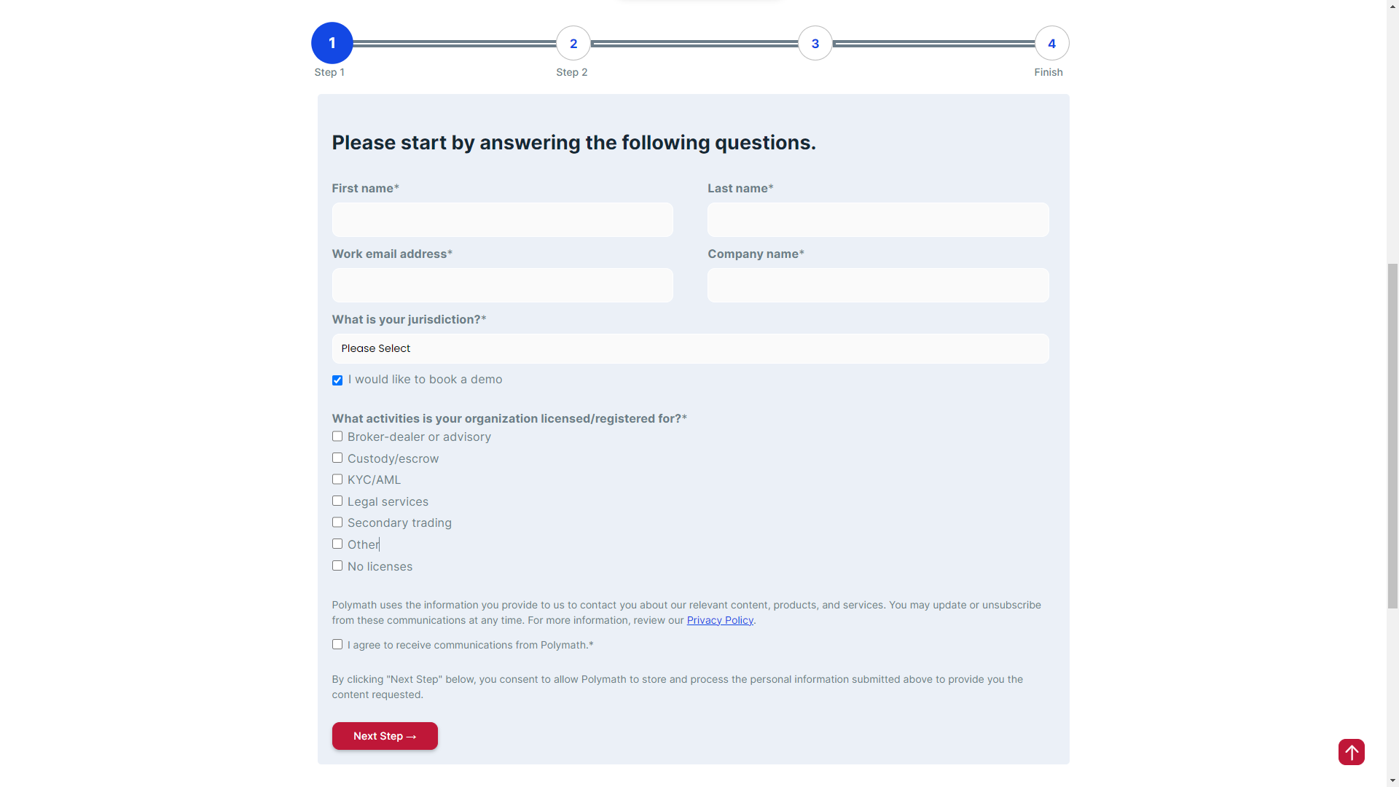Screen dimensions: 1399x787
Task: Select step 3 circle in progress bar
Action: [815, 44]
